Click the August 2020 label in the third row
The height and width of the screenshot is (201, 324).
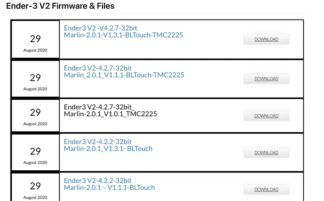click(x=35, y=124)
